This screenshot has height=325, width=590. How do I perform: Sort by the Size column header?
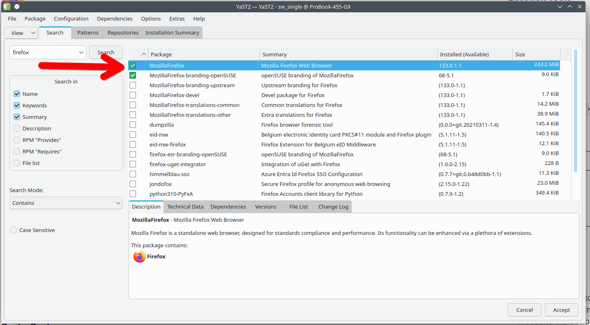pyautogui.click(x=536, y=54)
